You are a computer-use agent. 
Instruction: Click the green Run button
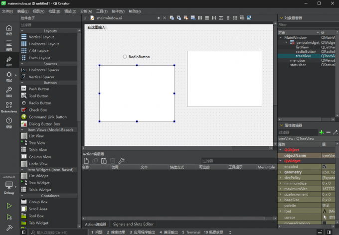click(x=9, y=206)
